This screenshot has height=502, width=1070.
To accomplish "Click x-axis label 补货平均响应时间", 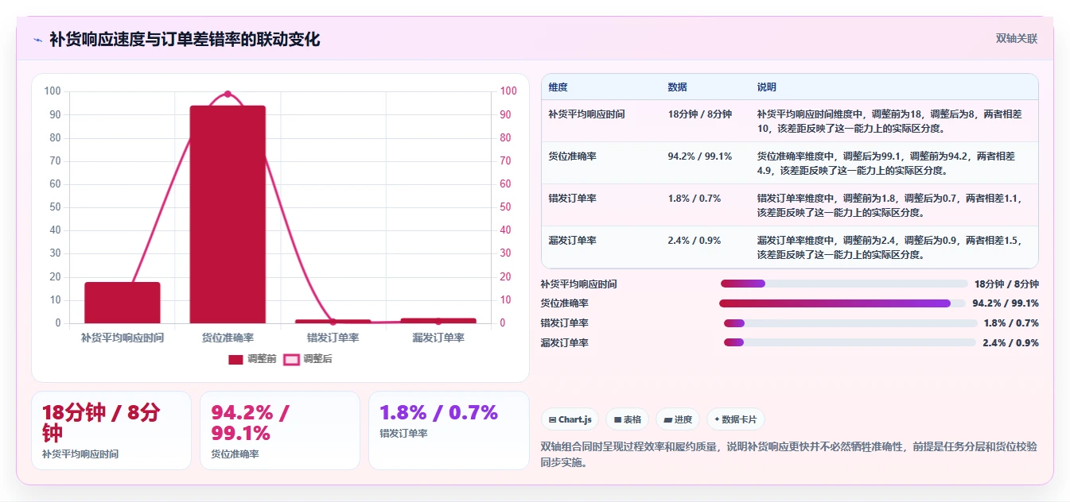I will click(x=123, y=338).
